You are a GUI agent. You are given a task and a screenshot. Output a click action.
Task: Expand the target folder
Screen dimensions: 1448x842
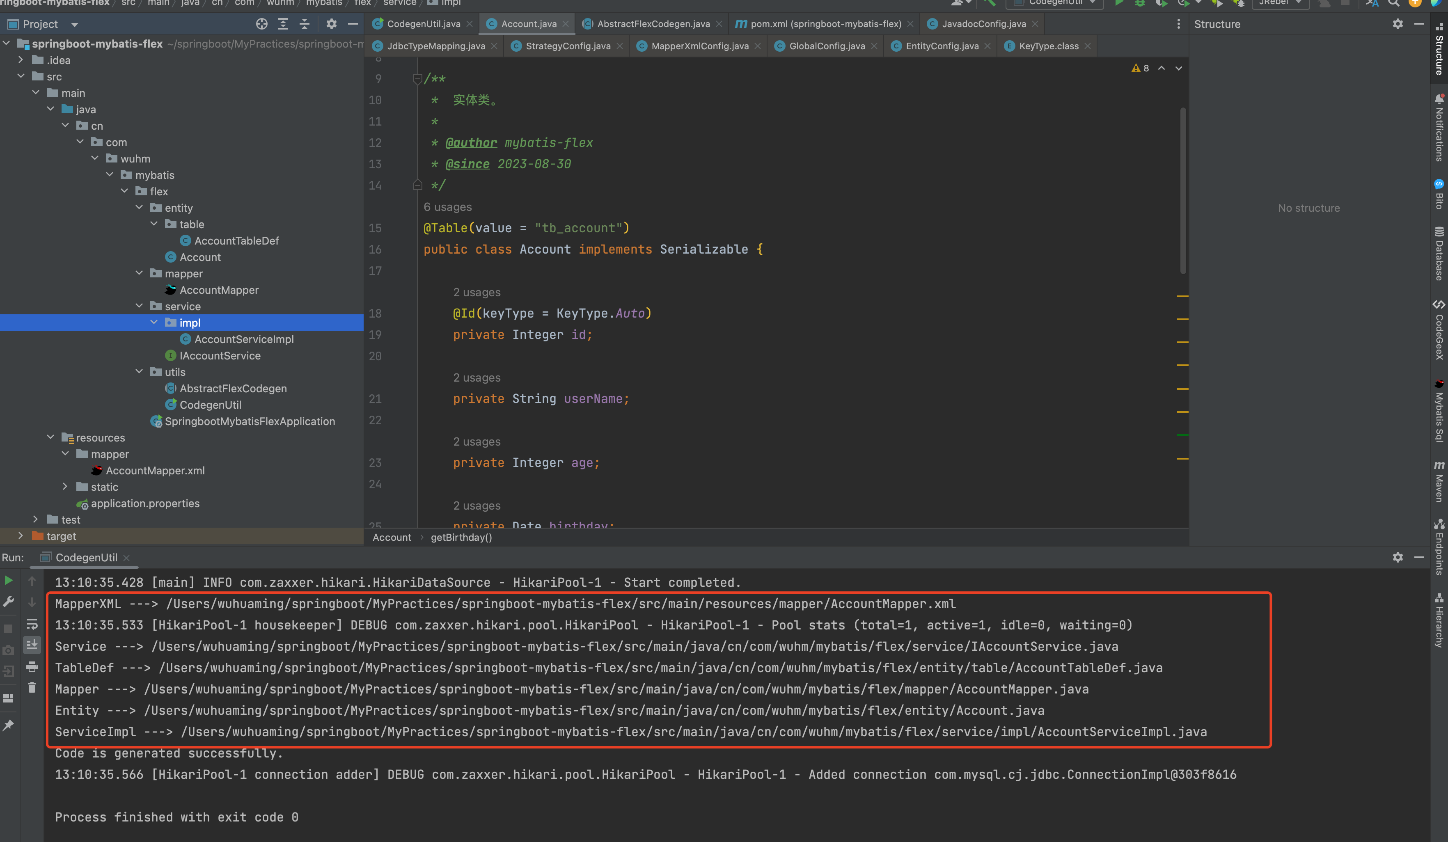[x=21, y=536]
